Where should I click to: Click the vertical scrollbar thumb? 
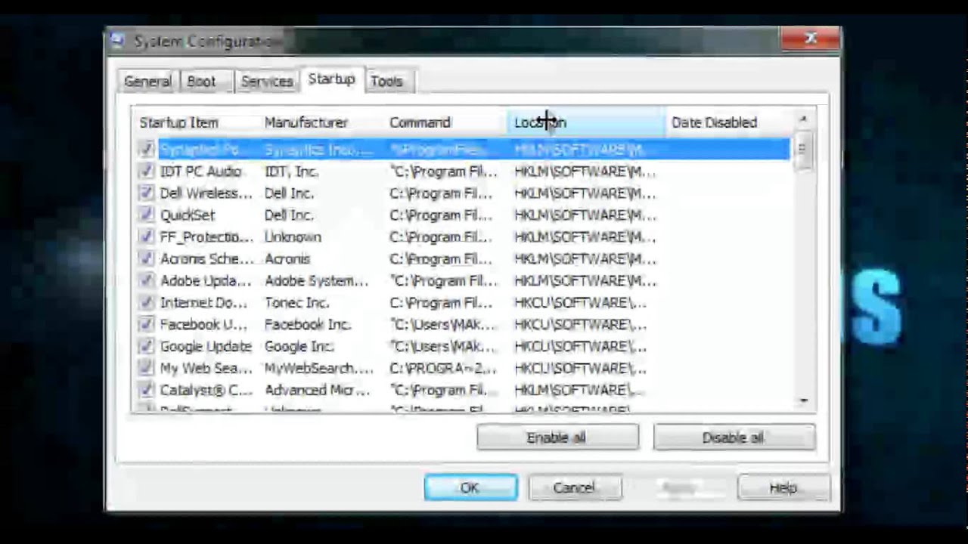[x=802, y=149]
